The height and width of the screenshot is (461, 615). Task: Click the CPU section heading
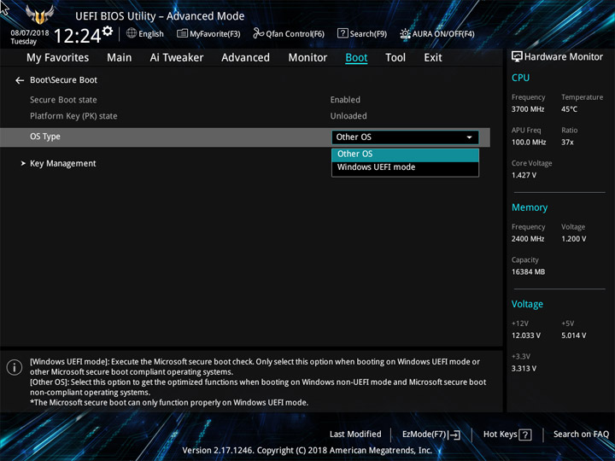[x=520, y=78]
